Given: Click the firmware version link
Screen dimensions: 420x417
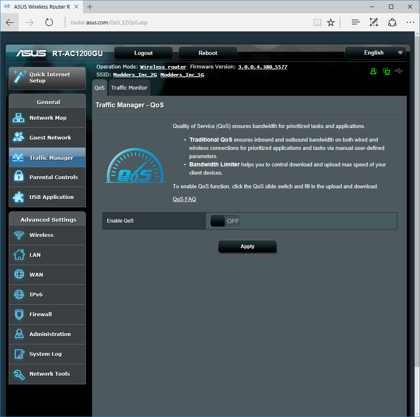Looking at the screenshot, I should 263,67.
